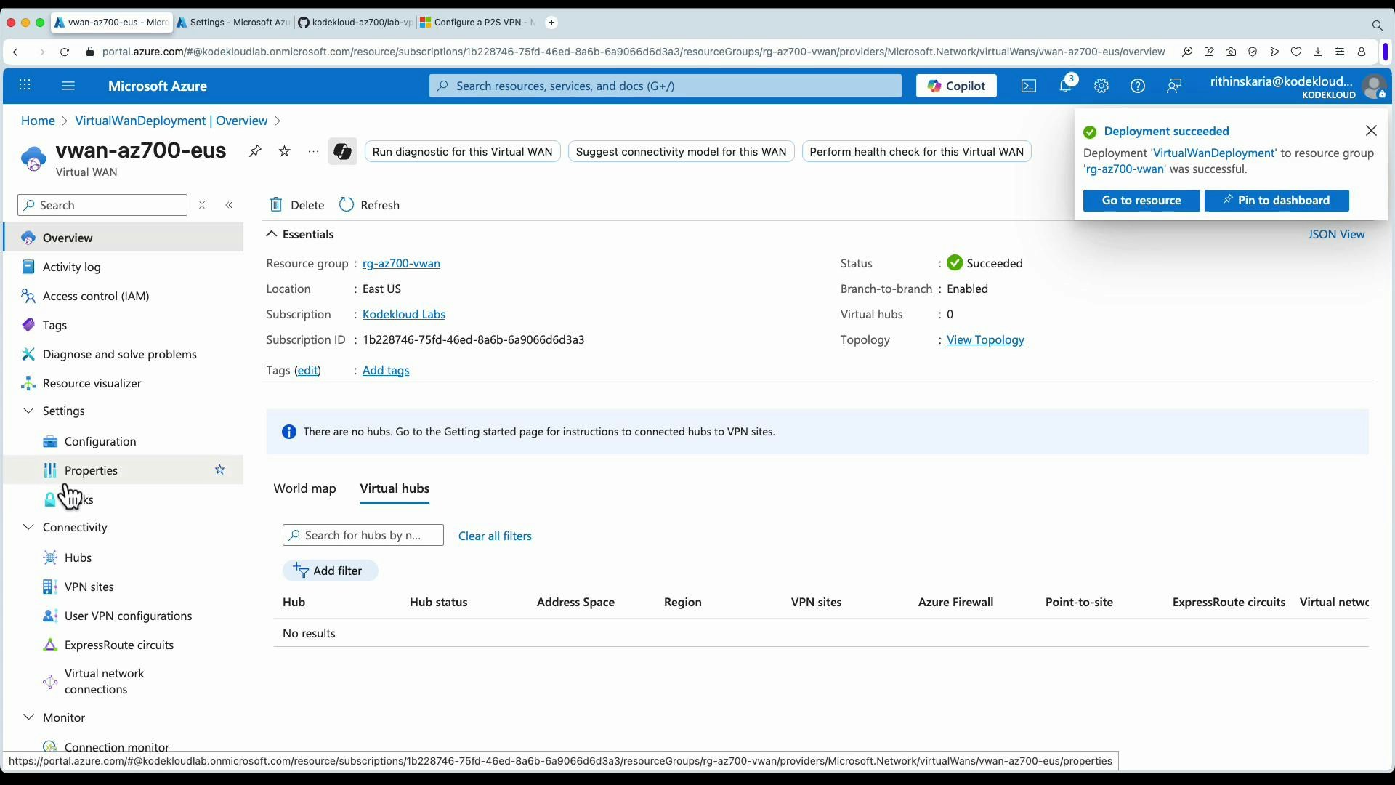Open the Cloud Shell terminal

[1029, 86]
